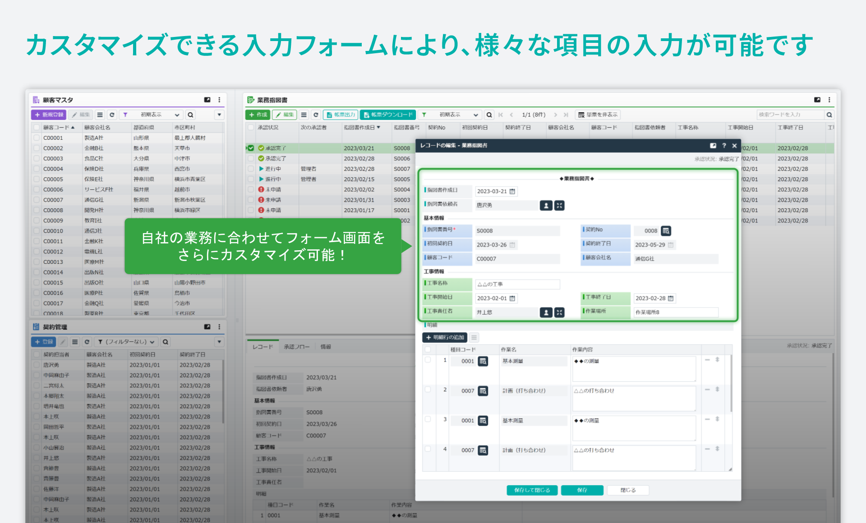Screen dimensions: 866x523
Task: Click the 保存して閉じる button
Action: tap(532, 490)
